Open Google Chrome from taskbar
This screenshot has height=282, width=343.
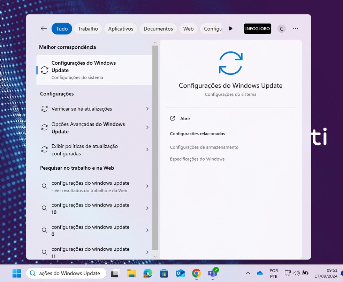[x=197, y=273]
